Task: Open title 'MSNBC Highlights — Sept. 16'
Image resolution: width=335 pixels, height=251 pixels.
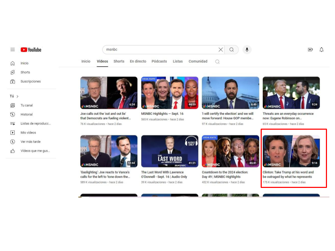Action: [162, 114]
